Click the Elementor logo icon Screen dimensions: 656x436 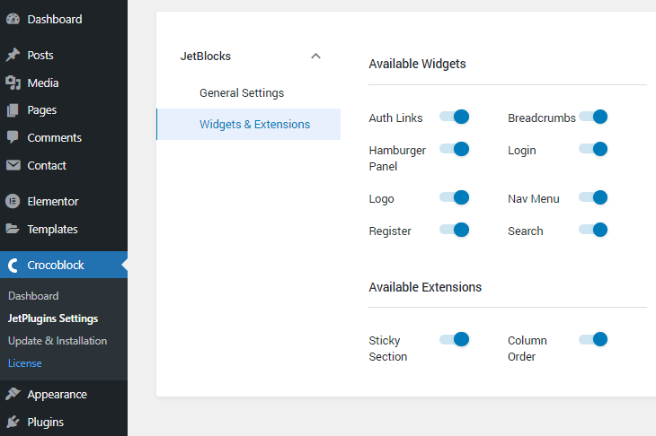13,201
